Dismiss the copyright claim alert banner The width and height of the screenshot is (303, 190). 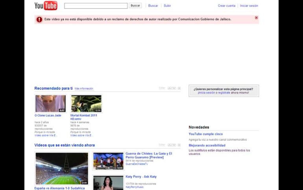point(257,18)
